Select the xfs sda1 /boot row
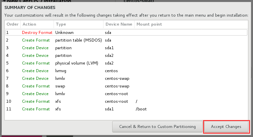253x137 pixels. click(126, 109)
